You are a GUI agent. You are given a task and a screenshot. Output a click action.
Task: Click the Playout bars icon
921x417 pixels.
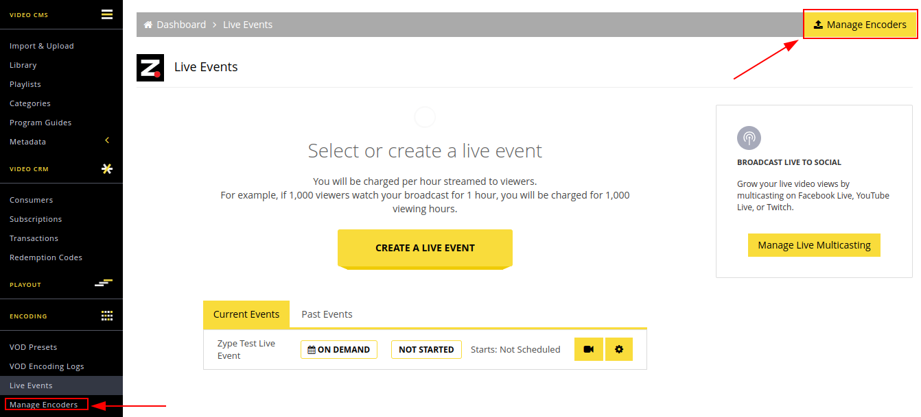point(104,283)
